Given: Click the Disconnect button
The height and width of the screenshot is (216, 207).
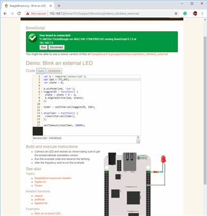Looking at the screenshot, I should [56, 47].
